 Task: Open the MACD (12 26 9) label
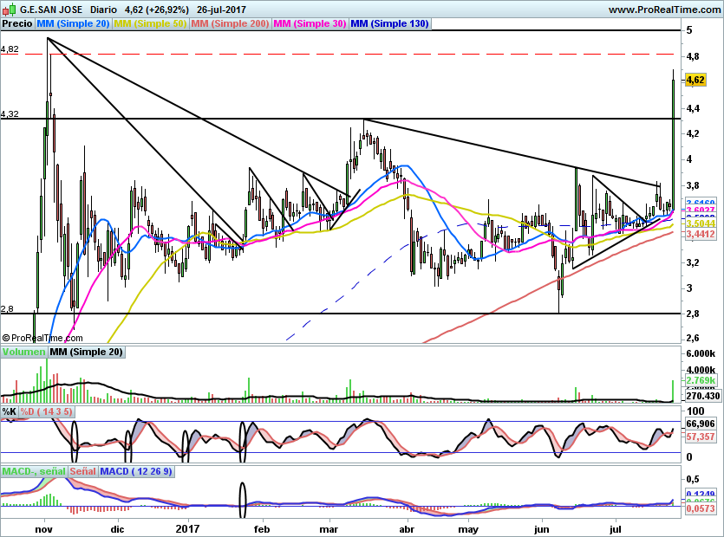[136, 471]
